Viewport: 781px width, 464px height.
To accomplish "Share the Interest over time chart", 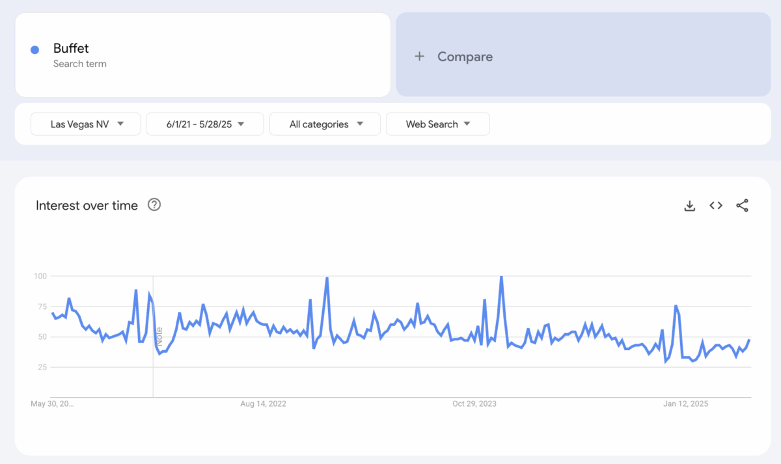I will pos(742,206).
